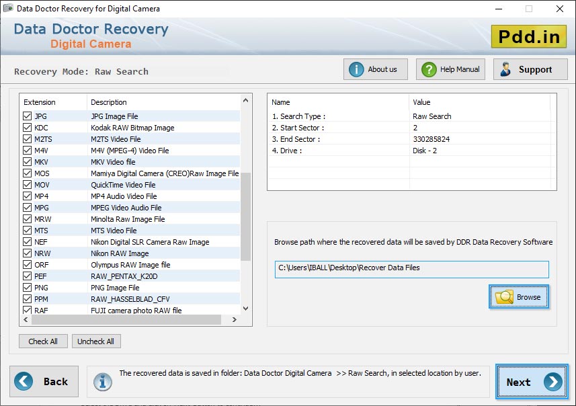This screenshot has width=576, height=406.
Task: Select 'Olympus RAW Image file' description
Action: (x=130, y=265)
